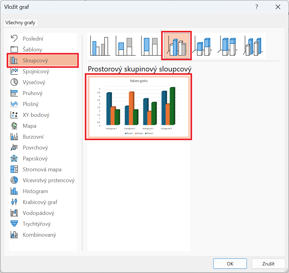The image size is (289, 273).
Task: Select the 3D stacked column subtype icon
Action: coord(202,46)
